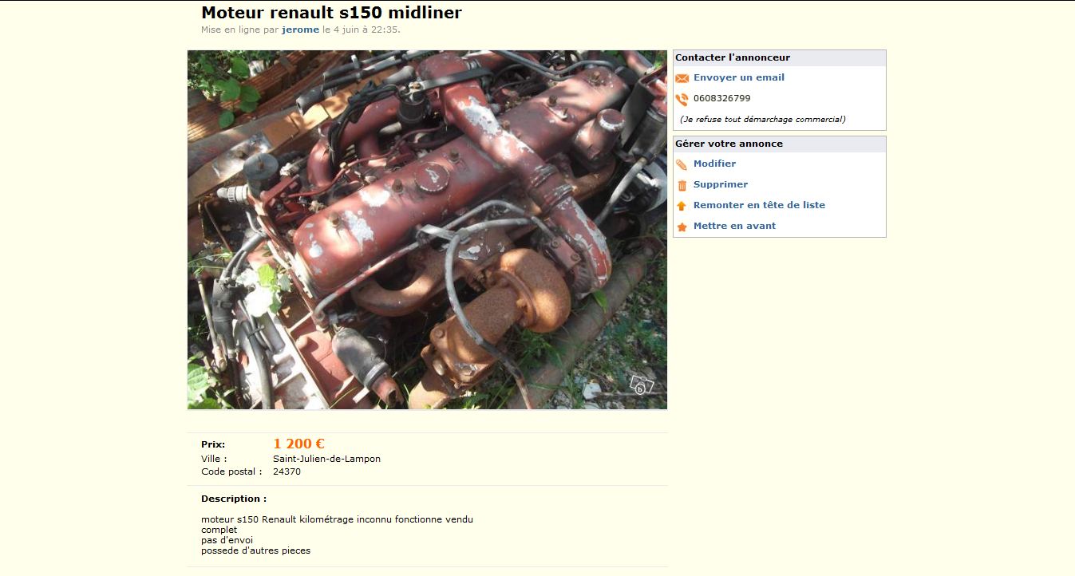Select Supprimer to delete the listing
This screenshot has height=576, width=1075.
point(721,184)
